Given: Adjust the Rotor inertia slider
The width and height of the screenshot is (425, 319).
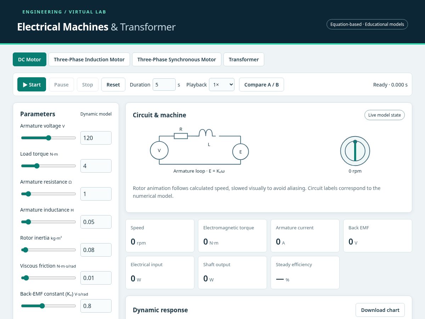Looking at the screenshot, I should point(49,250).
